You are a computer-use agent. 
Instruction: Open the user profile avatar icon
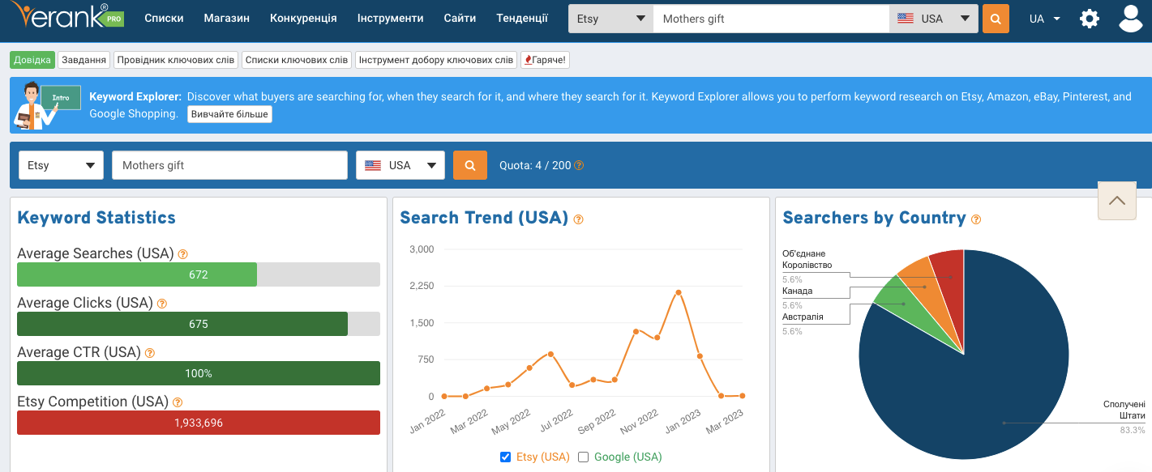click(x=1130, y=18)
